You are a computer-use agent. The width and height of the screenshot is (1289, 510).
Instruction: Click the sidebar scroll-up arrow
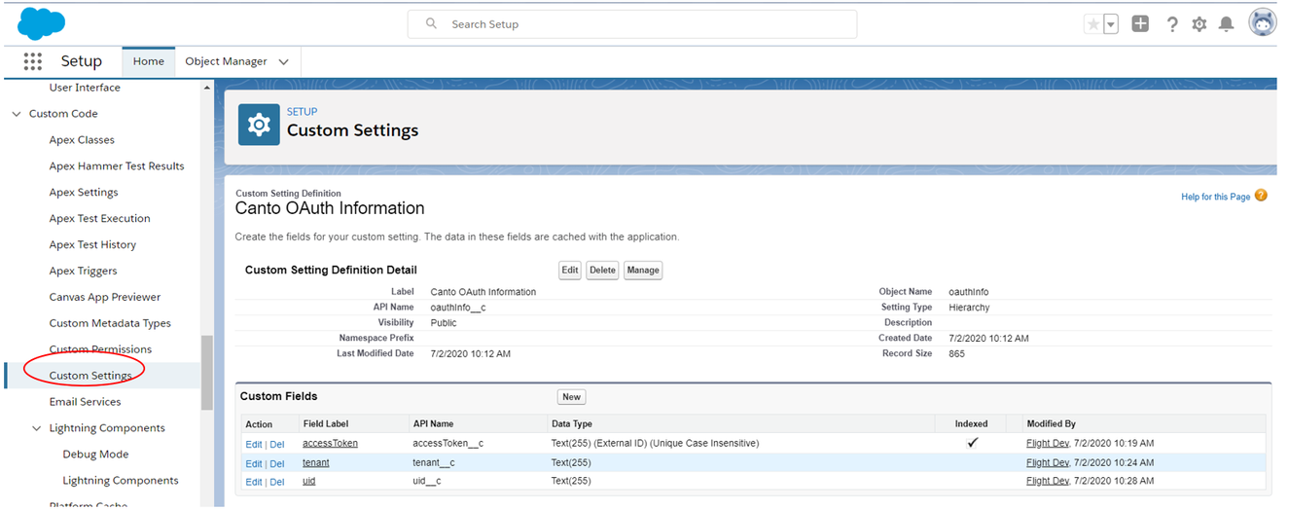click(x=206, y=88)
